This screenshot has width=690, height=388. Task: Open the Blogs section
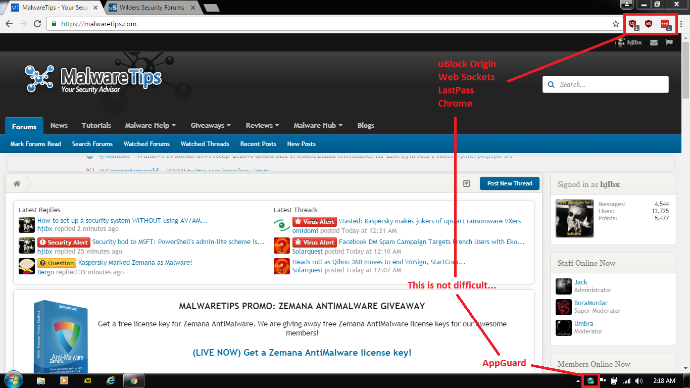tap(366, 125)
